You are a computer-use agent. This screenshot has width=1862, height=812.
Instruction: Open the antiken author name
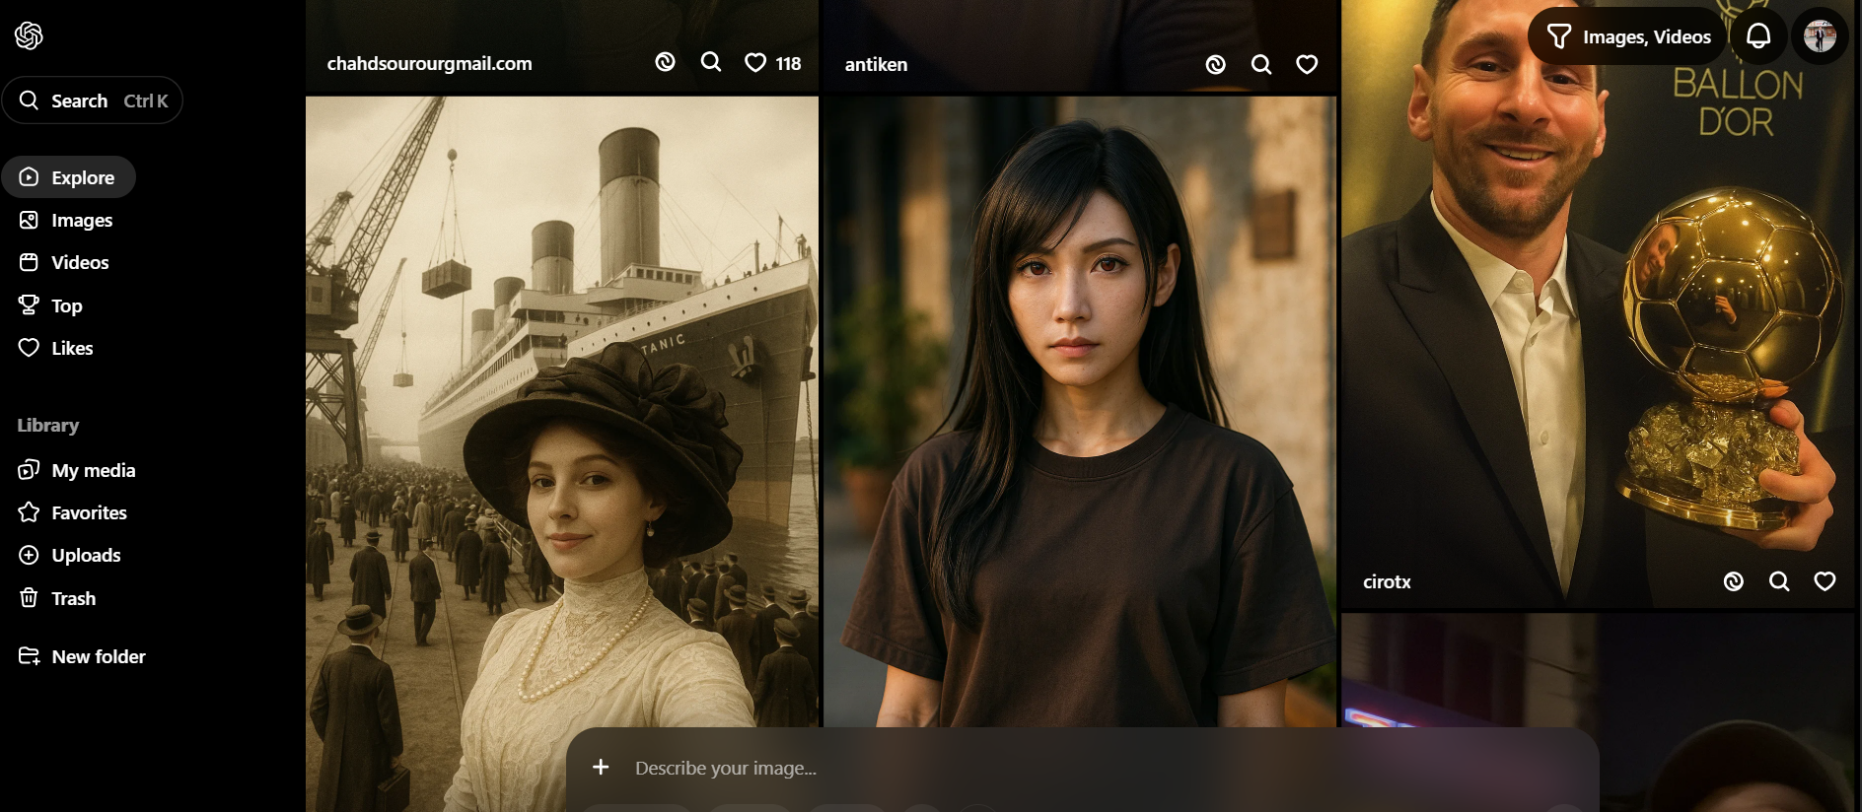coord(876,64)
